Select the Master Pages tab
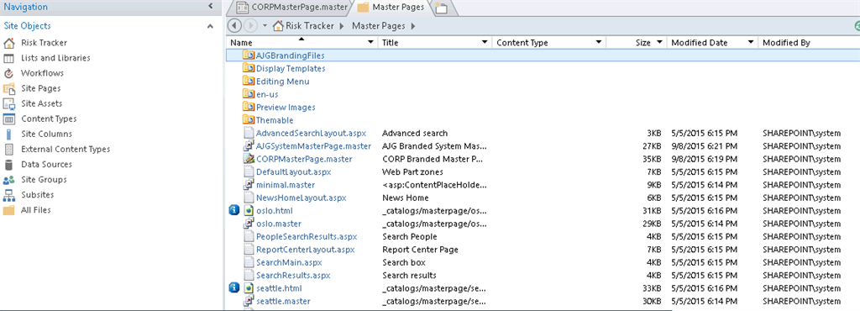Image resolution: width=860 pixels, height=311 pixels. coord(392,7)
